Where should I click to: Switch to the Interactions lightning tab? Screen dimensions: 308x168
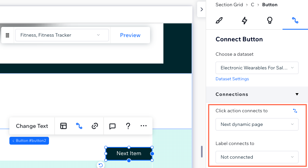[x=245, y=21]
